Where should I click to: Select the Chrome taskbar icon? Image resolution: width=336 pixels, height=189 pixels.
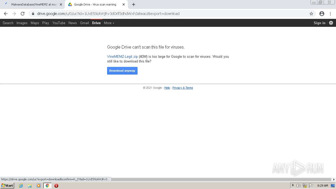[x=47, y=186]
